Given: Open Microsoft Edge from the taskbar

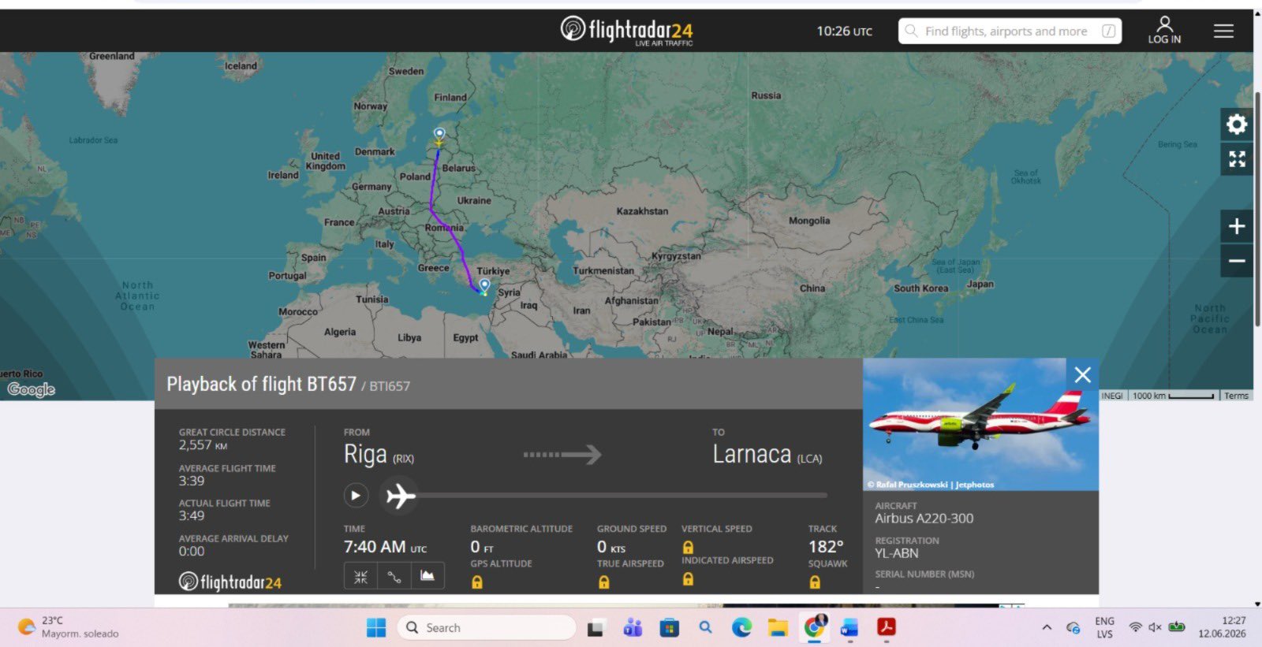Looking at the screenshot, I should 741,627.
